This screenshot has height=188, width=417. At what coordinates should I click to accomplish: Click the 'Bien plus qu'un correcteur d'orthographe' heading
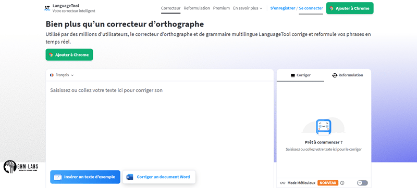(x=125, y=24)
